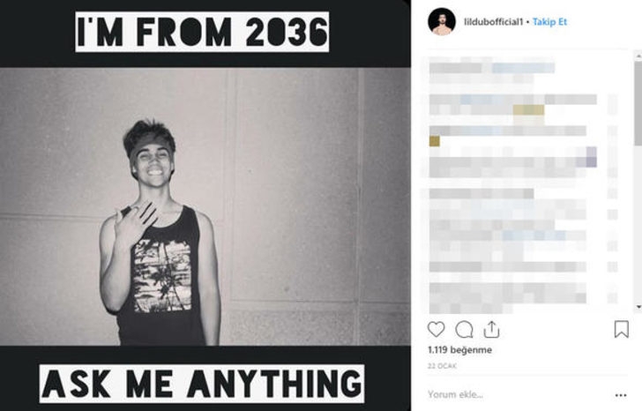The height and width of the screenshot is (411, 642).
Task: Click the share arrow icon
Action: click(x=491, y=329)
